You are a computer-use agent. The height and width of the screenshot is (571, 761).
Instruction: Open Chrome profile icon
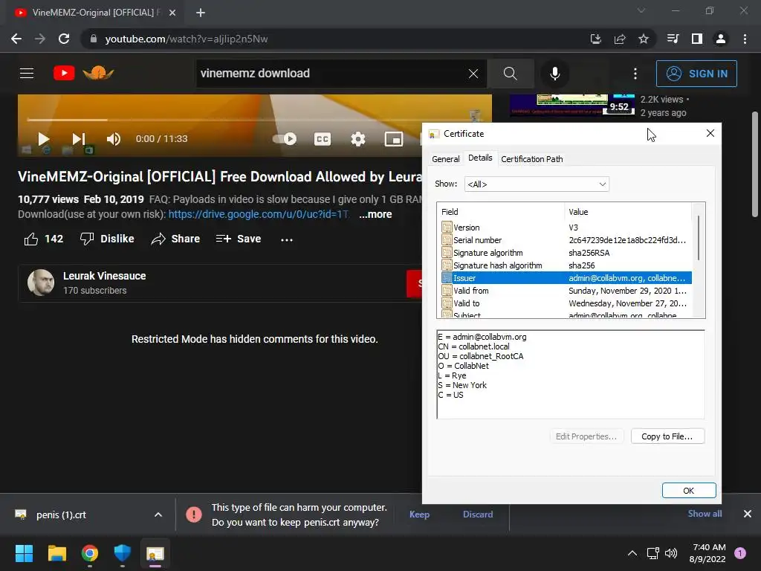tap(721, 39)
